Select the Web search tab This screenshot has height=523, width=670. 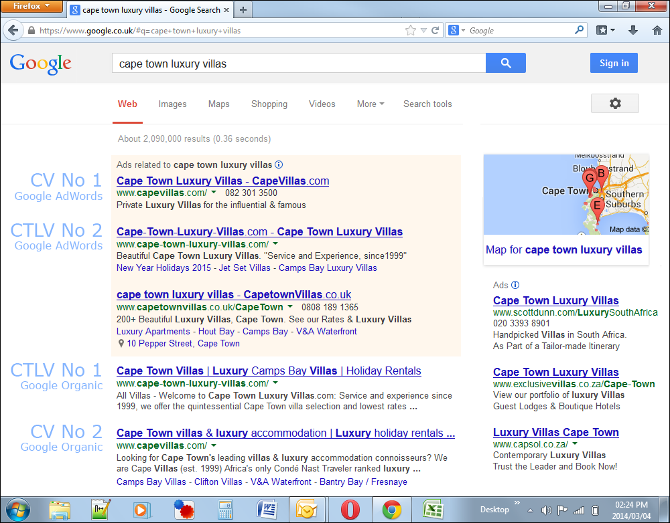coord(127,104)
